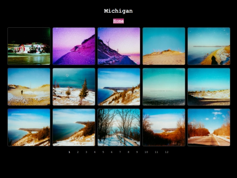Open the bottom-row deep blue bay and snowy slope photo
This screenshot has width=237, height=178.
pyautogui.click(x=74, y=127)
